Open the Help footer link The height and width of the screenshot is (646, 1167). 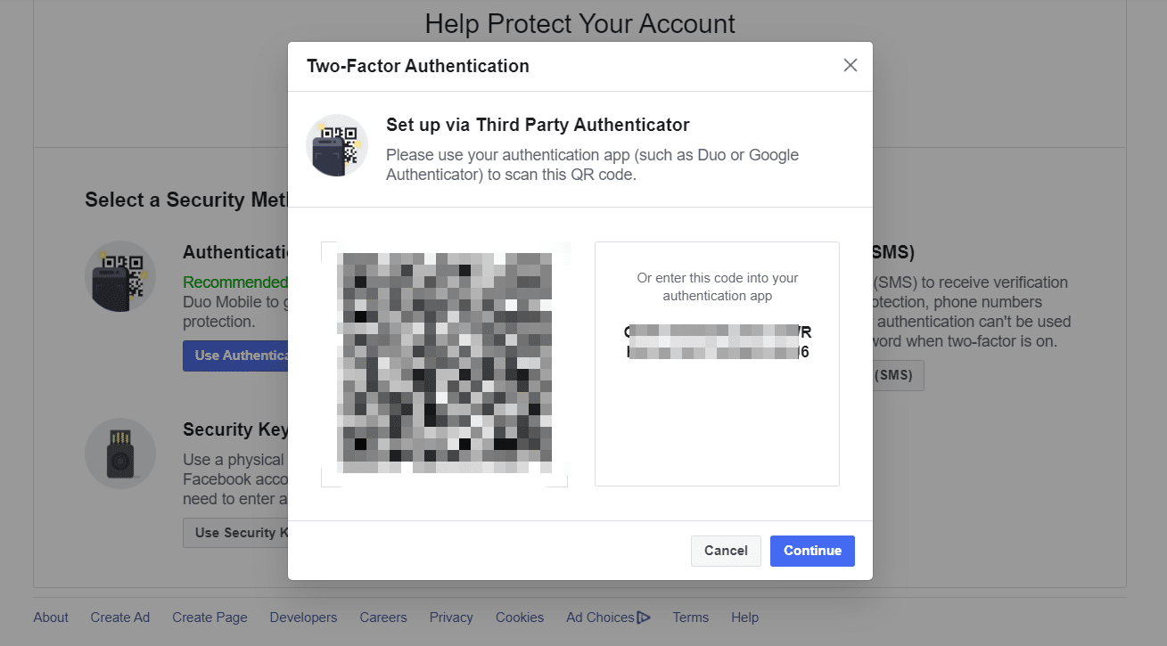tap(744, 617)
